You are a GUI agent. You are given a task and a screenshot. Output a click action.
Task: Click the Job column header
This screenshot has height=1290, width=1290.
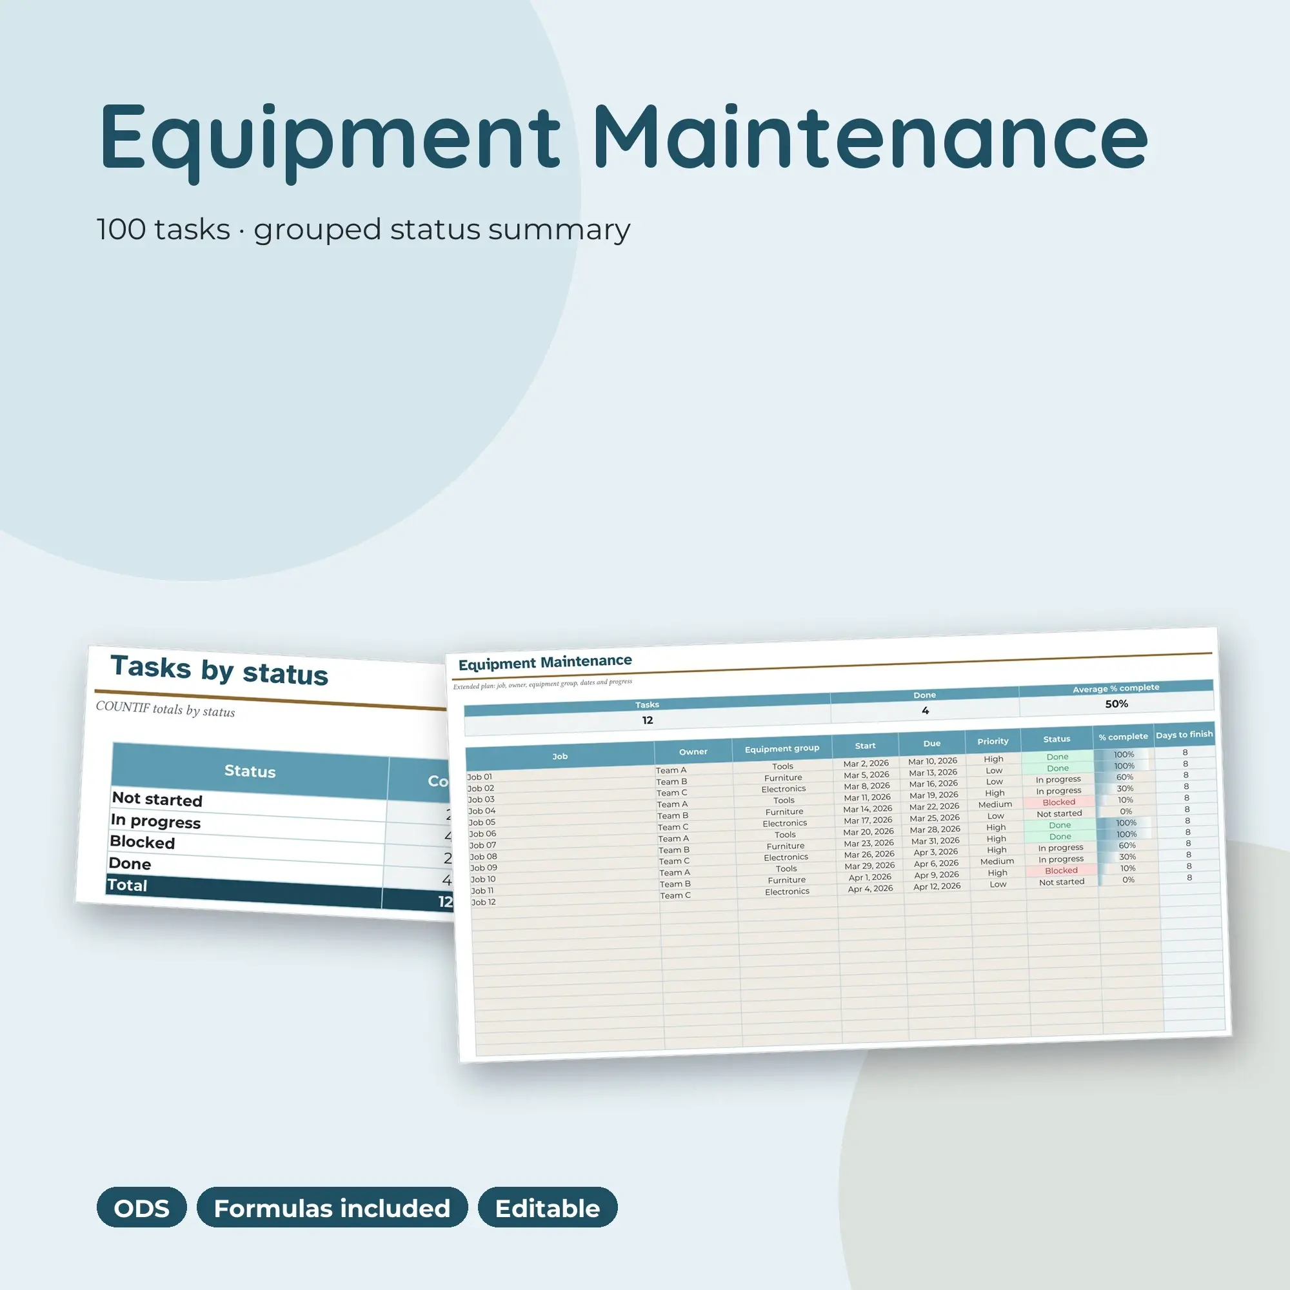click(x=559, y=756)
